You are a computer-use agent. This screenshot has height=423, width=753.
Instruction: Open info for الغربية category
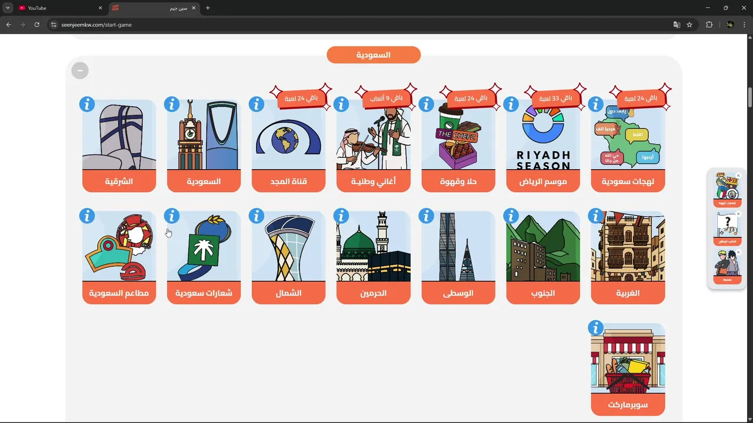coord(595,216)
